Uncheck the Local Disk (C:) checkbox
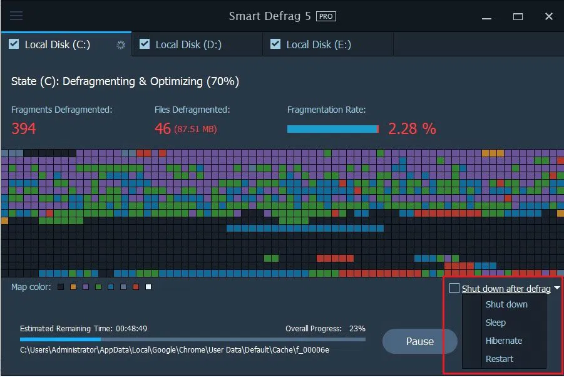This screenshot has width=564, height=377. [x=14, y=44]
